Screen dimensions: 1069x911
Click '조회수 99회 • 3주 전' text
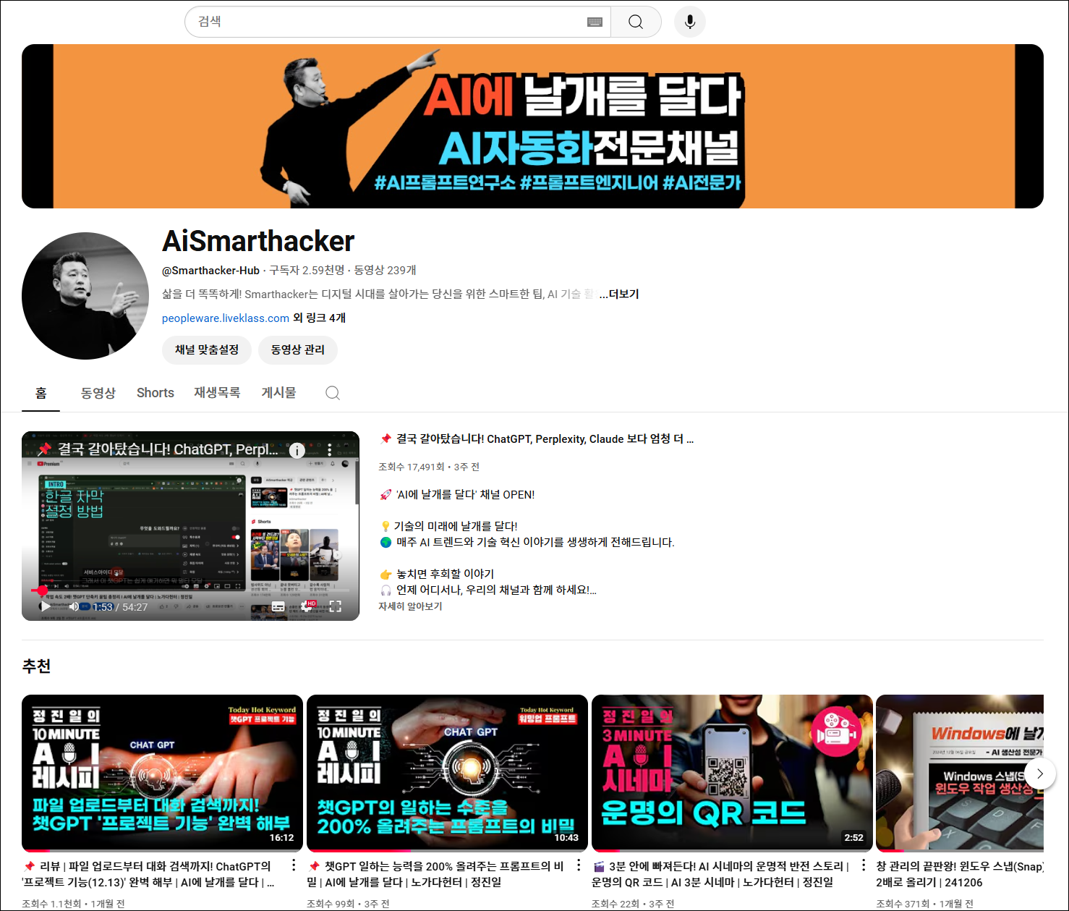coord(348,904)
